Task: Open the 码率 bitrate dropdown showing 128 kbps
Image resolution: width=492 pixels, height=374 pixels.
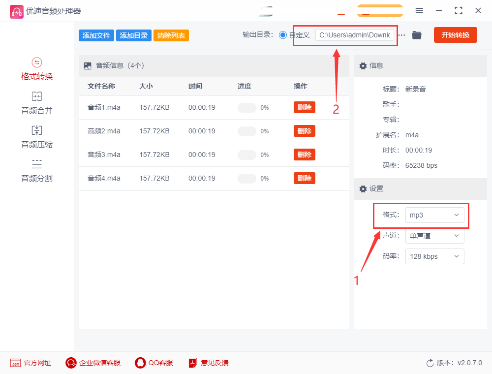Action: (x=435, y=256)
